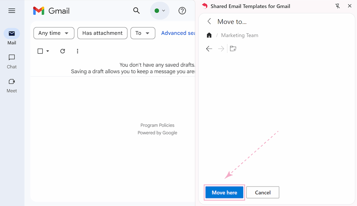Tick the select all messages checkbox
Image resolution: width=357 pixels, height=206 pixels.
40,51
